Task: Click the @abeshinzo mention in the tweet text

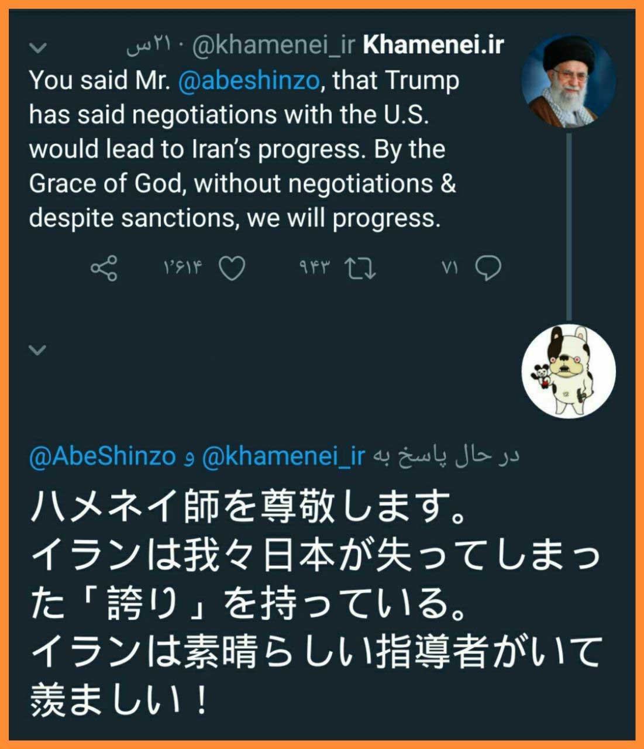Action: tap(249, 80)
